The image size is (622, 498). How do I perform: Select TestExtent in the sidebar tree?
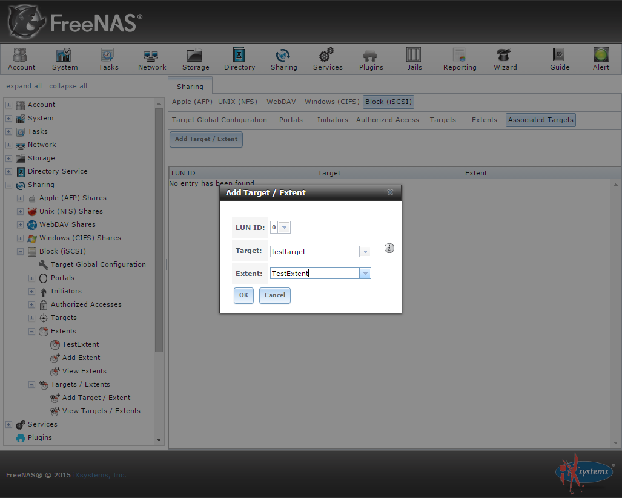[80, 344]
